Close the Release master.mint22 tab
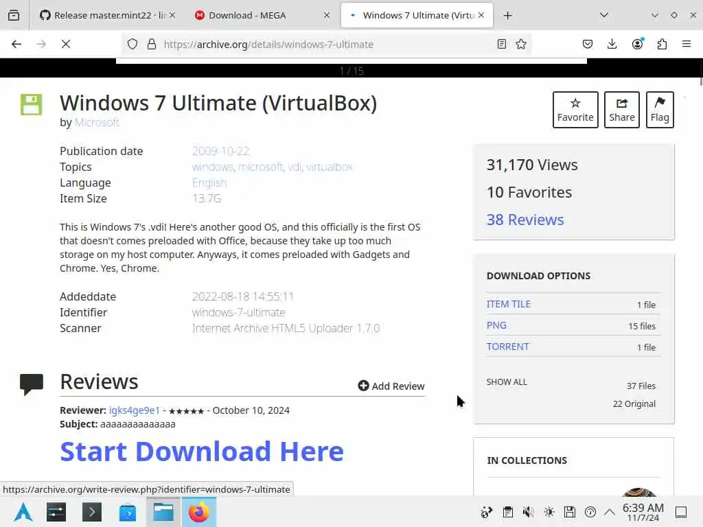Viewport: 703px width, 527px height. 172,15
